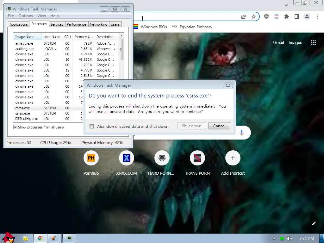This screenshot has height=243, width=324.
Task: Open the Google apps grid
Action: click(313, 43)
